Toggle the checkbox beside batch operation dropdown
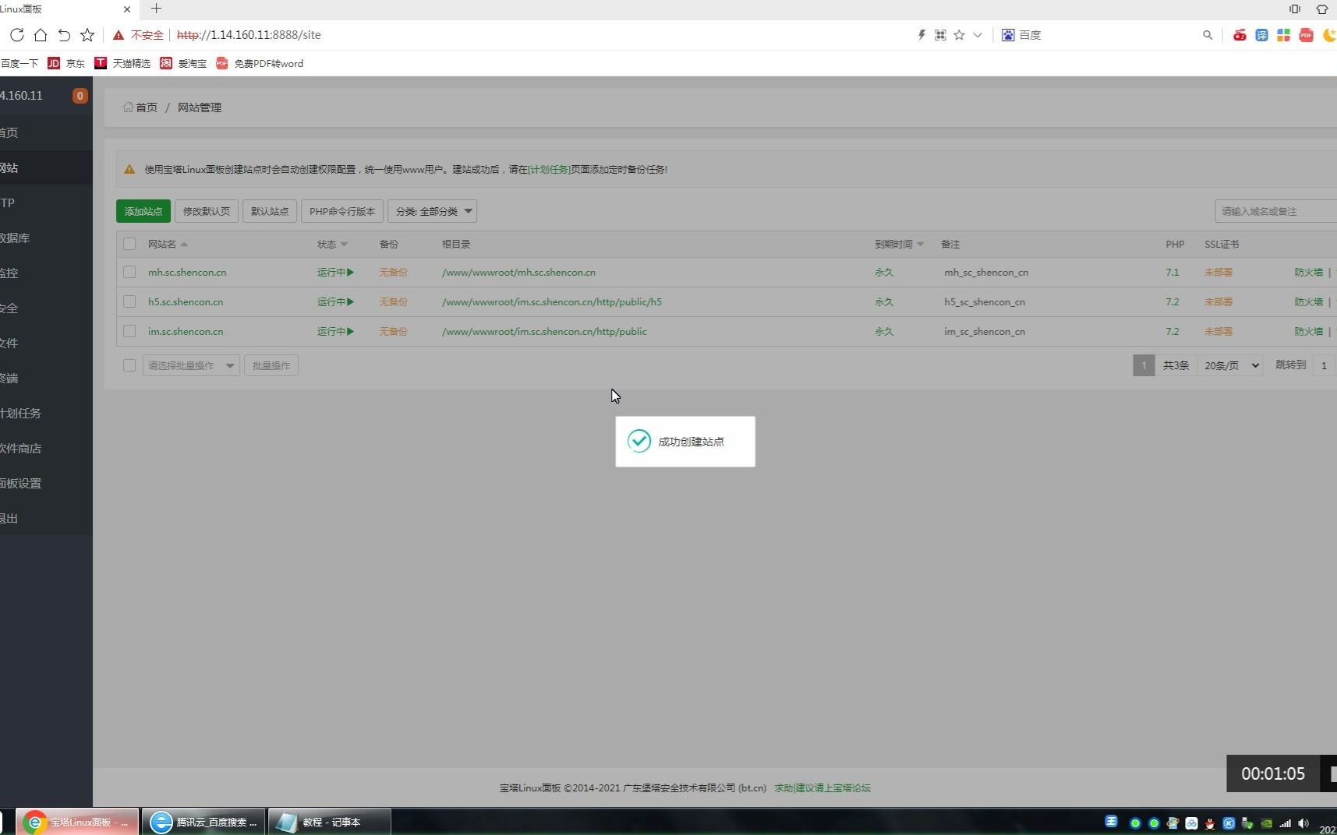This screenshot has width=1337, height=835. [129, 365]
